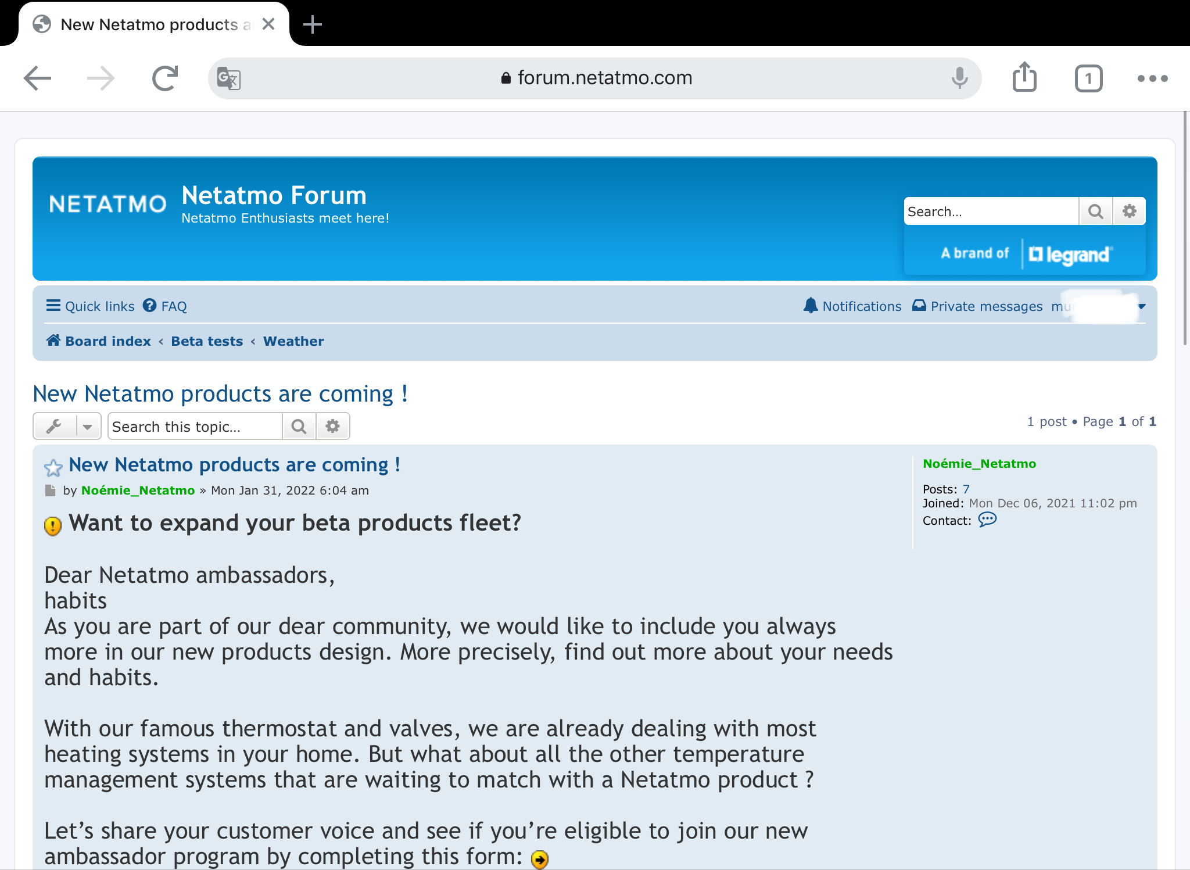
Task: Close the New Netatmo products tab
Action: (x=268, y=24)
